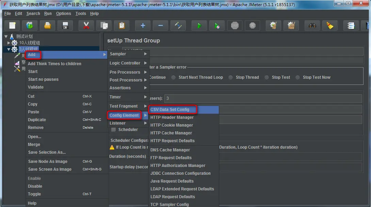The image size is (371, 207).
Task: Click the Collapse All minus icon
Action: tap(160, 25)
